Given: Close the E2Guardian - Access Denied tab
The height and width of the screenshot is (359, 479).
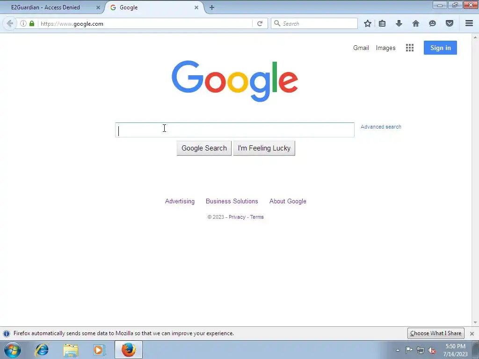Looking at the screenshot, I should (x=98, y=7).
